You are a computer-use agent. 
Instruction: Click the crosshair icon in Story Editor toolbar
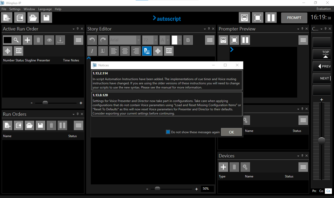point(158,51)
